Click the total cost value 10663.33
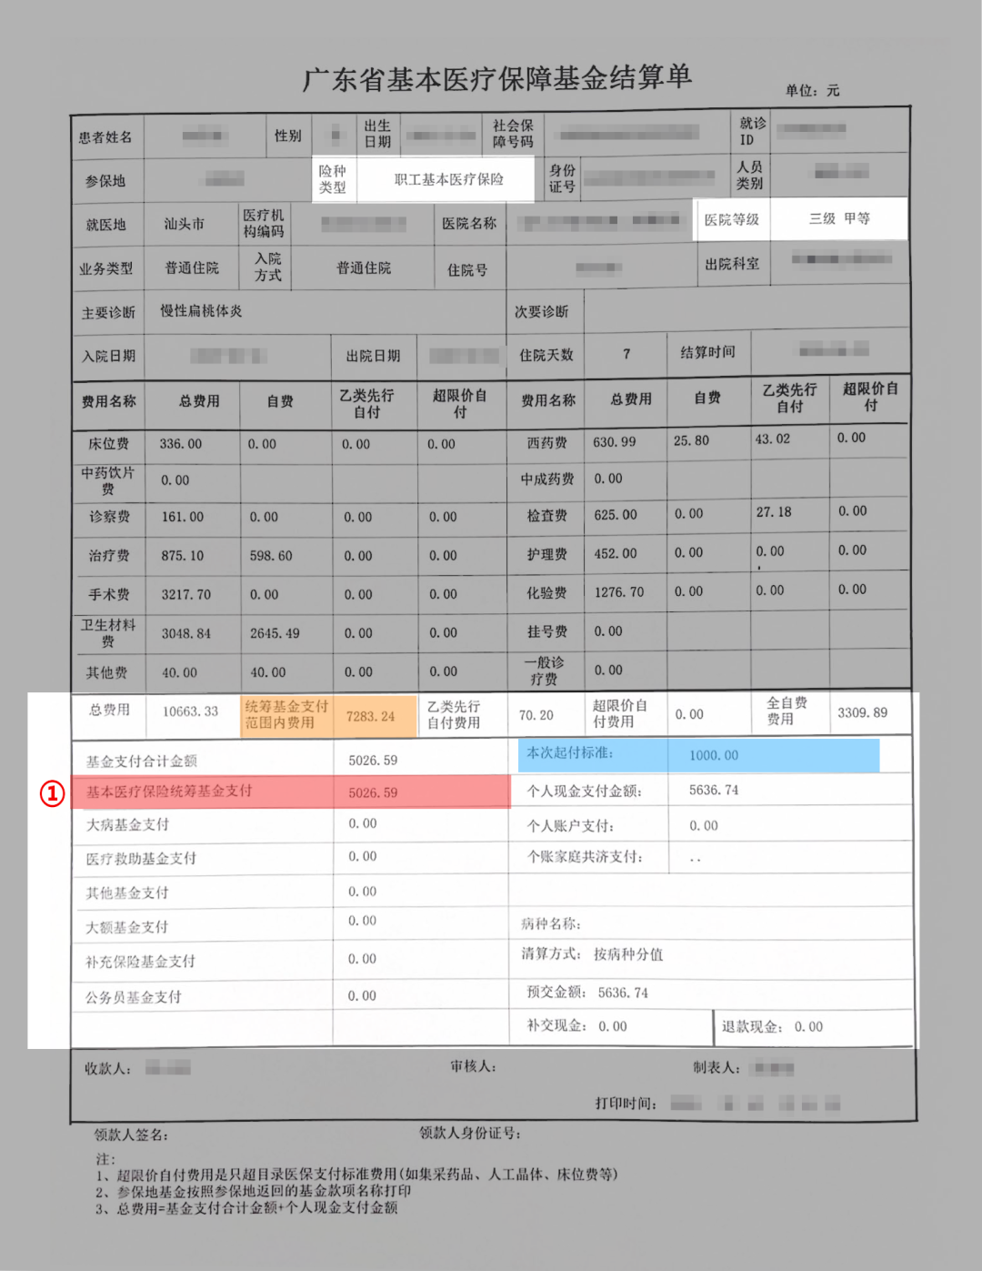 click(190, 711)
